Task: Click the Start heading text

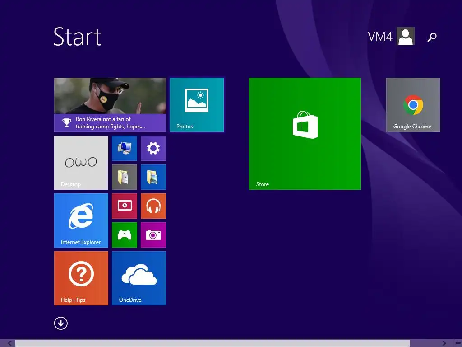Action: [x=78, y=37]
